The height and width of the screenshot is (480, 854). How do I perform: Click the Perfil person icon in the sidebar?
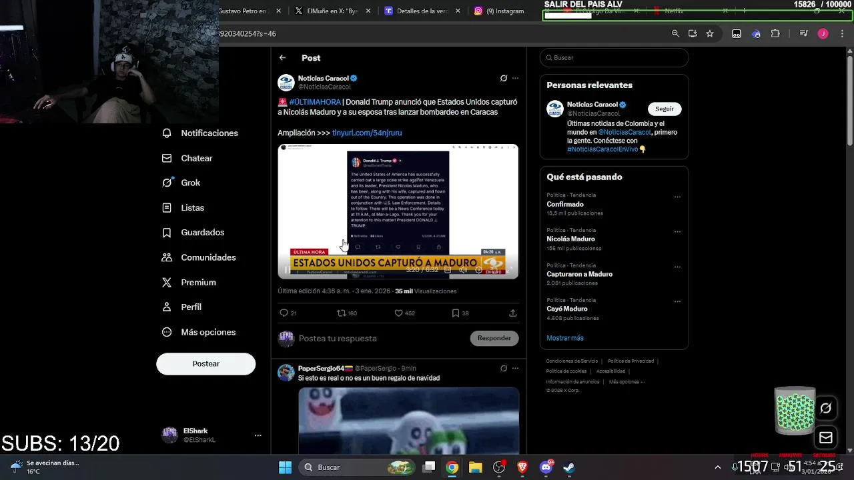(167, 307)
